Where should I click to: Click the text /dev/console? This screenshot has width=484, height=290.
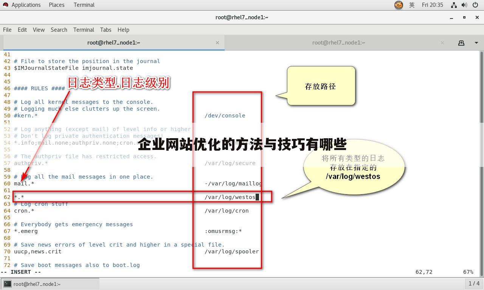click(x=225, y=116)
